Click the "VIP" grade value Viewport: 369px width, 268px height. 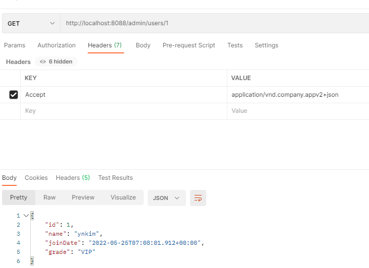[x=86, y=252]
